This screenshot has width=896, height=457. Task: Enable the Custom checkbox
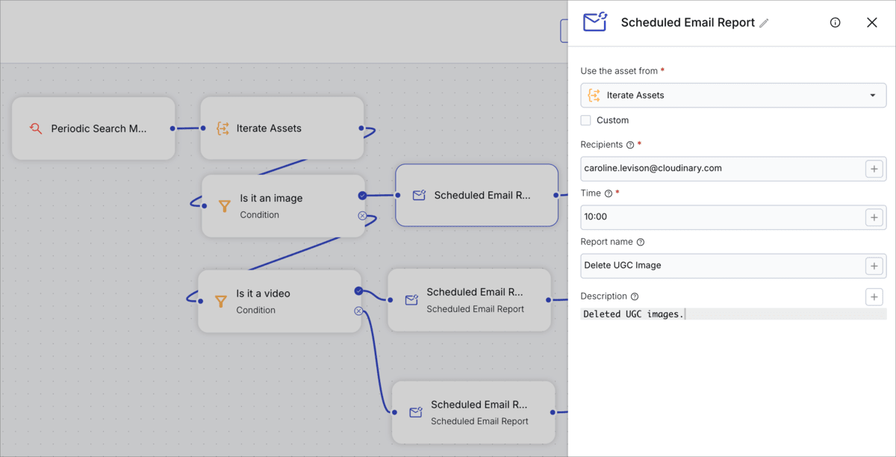pos(586,119)
